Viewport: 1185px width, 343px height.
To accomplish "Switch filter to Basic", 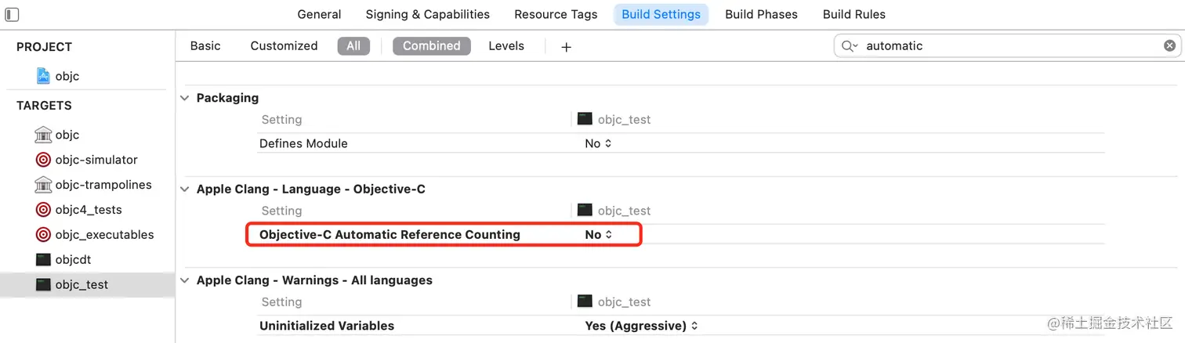I will [205, 46].
